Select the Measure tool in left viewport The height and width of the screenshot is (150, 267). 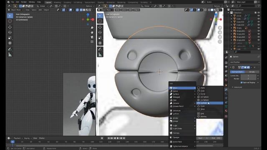click(x=10, y=55)
